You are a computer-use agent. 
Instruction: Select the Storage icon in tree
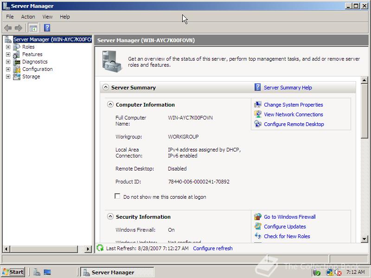[17, 76]
